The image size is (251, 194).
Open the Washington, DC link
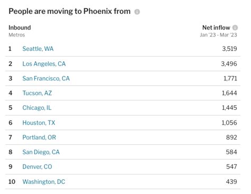[x=44, y=182]
